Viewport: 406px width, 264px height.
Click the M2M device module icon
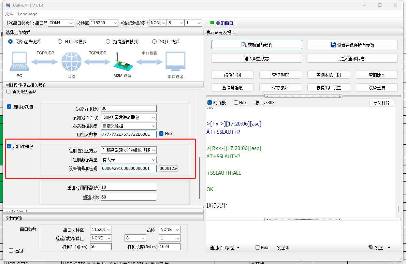tap(122, 62)
